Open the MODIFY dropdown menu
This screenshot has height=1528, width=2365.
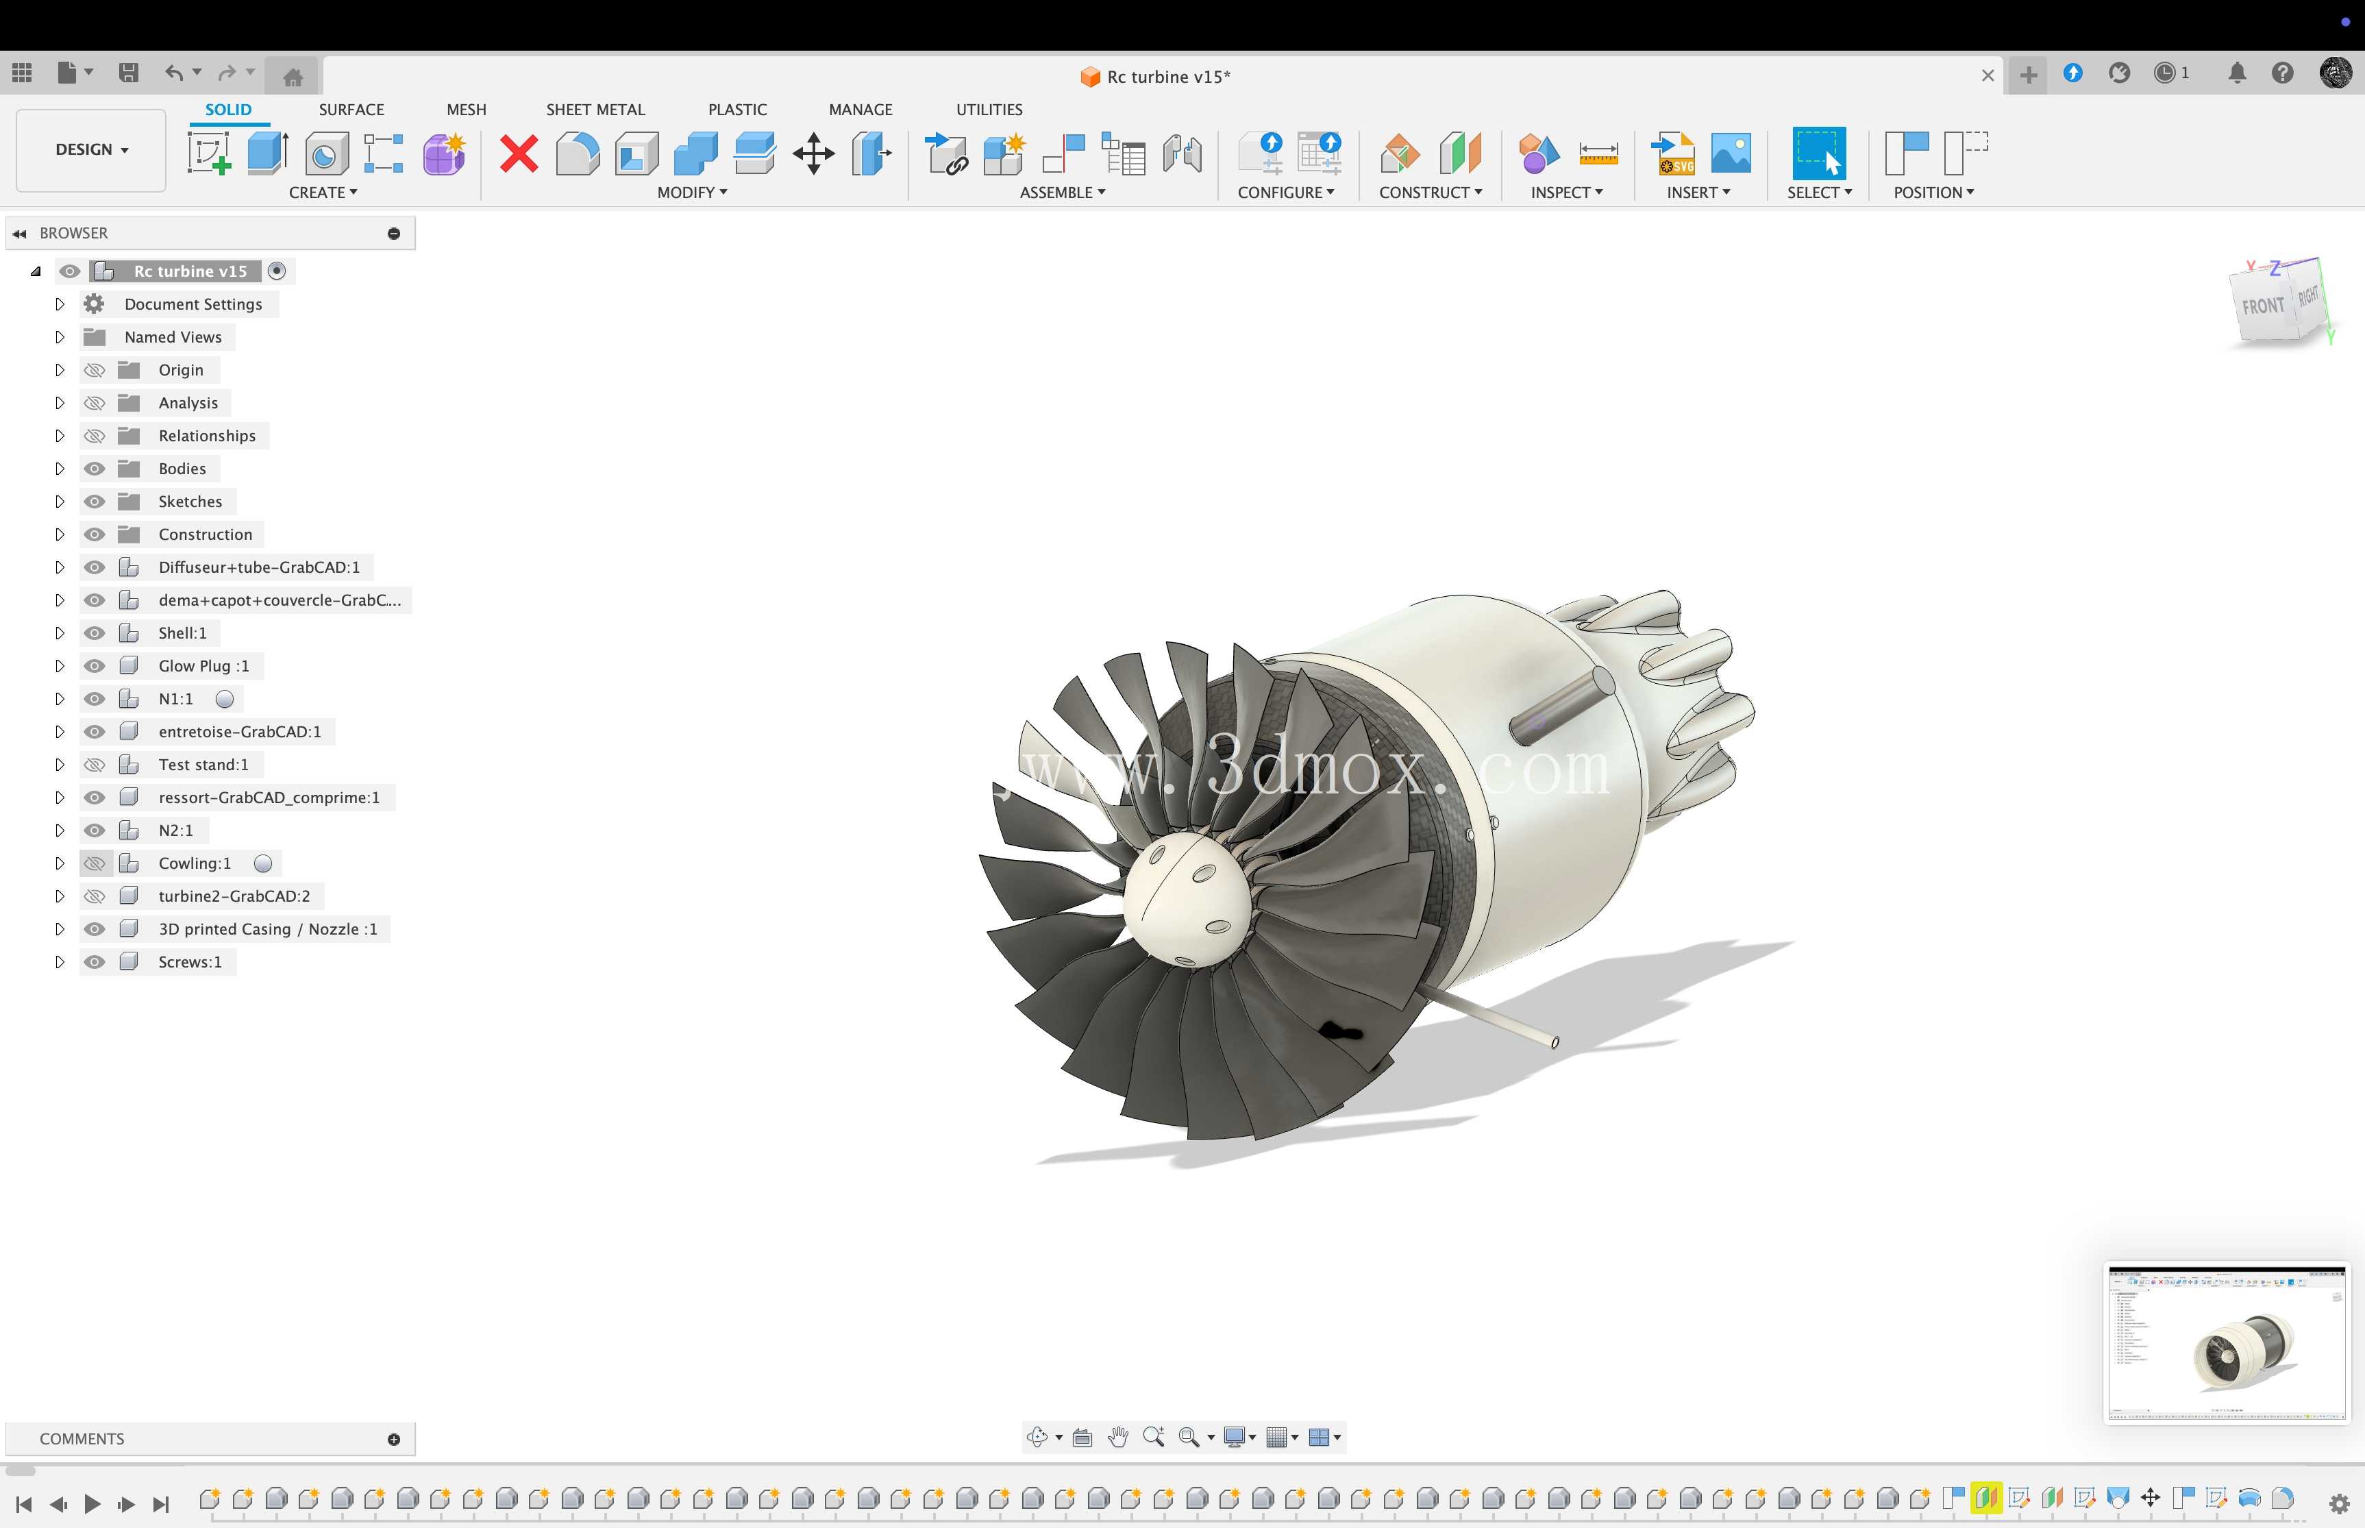click(691, 193)
